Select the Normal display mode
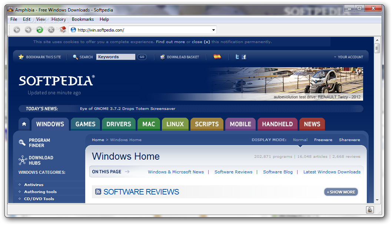392x225 pixels. 300,140
